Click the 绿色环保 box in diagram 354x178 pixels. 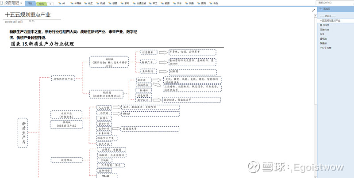143,95
